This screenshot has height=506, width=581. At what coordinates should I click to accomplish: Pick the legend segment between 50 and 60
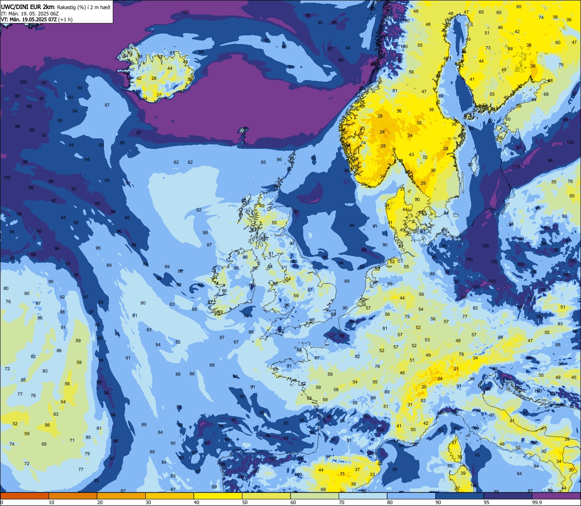[266, 496]
